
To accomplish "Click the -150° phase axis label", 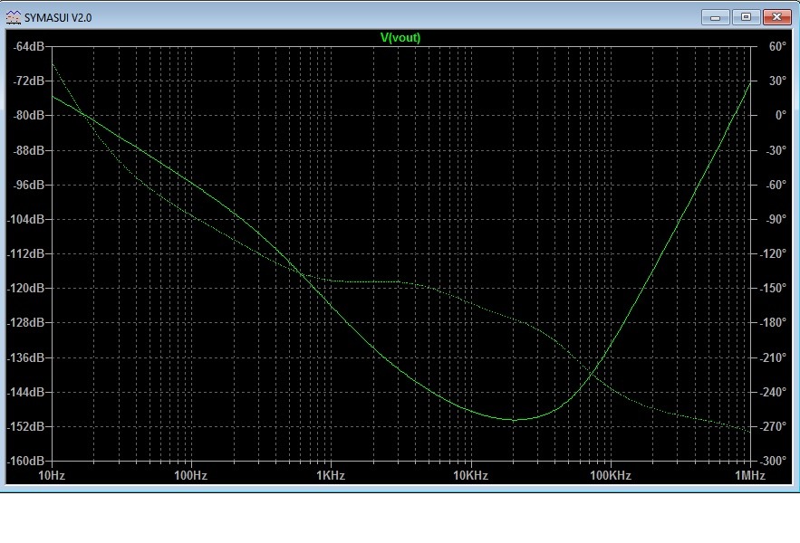I will pyautogui.click(x=774, y=288).
